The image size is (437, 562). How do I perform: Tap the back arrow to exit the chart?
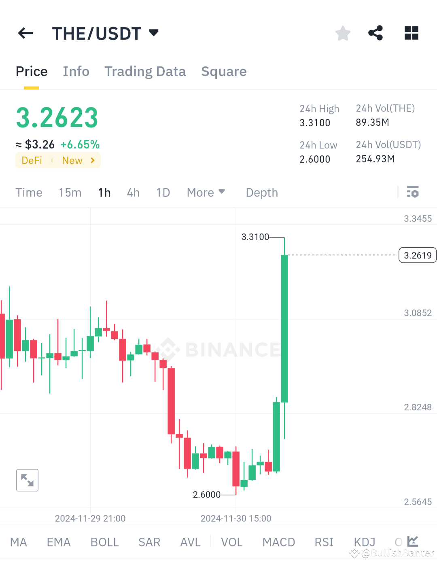coord(25,33)
